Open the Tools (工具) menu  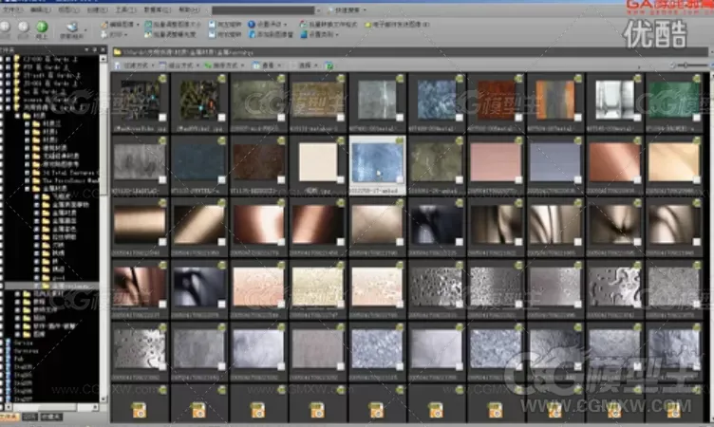125,9
